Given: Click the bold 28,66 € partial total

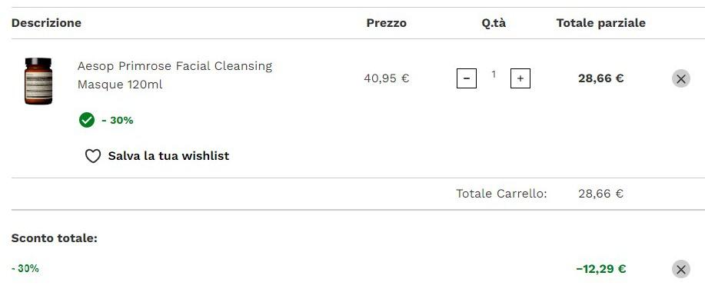Looking at the screenshot, I should pos(601,78).
